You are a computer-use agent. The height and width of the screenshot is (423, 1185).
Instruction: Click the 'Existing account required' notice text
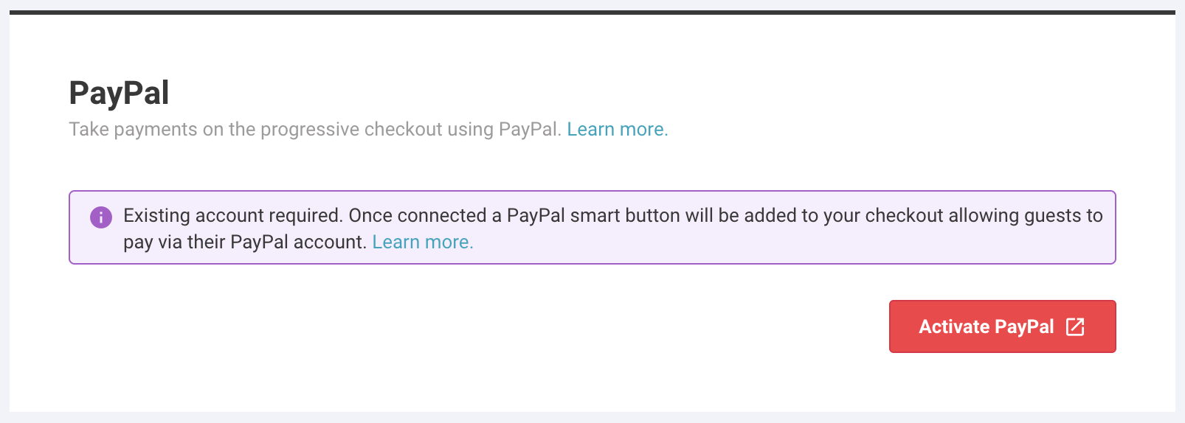tap(232, 215)
